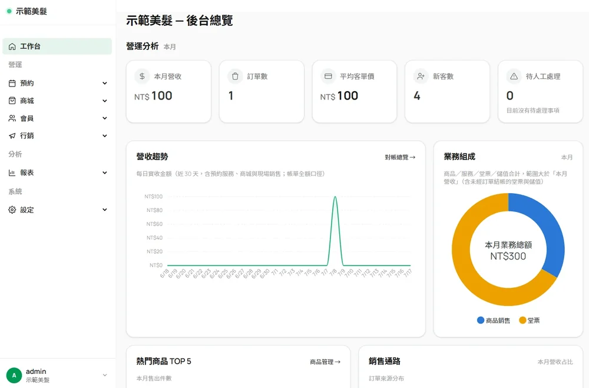This screenshot has width=589, height=388.
Task: Click the warning icon in 待人工處理 card
Action: pos(514,77)
